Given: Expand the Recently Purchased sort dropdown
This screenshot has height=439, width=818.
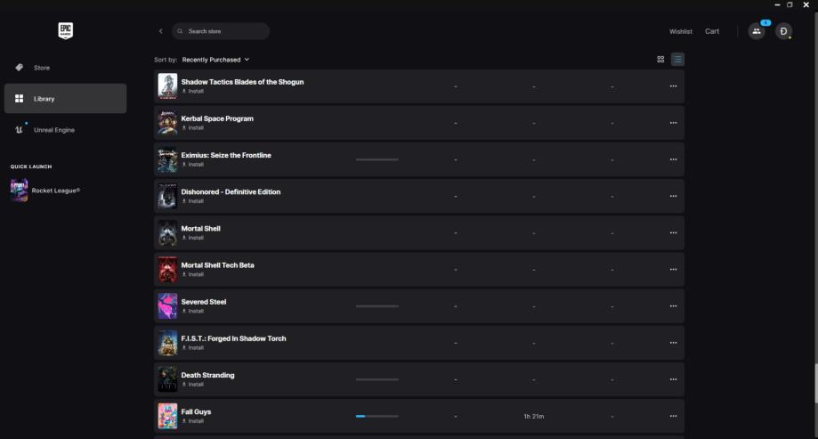Looking at the screenshot, I should pyautogui.click(x=215, y=60).
